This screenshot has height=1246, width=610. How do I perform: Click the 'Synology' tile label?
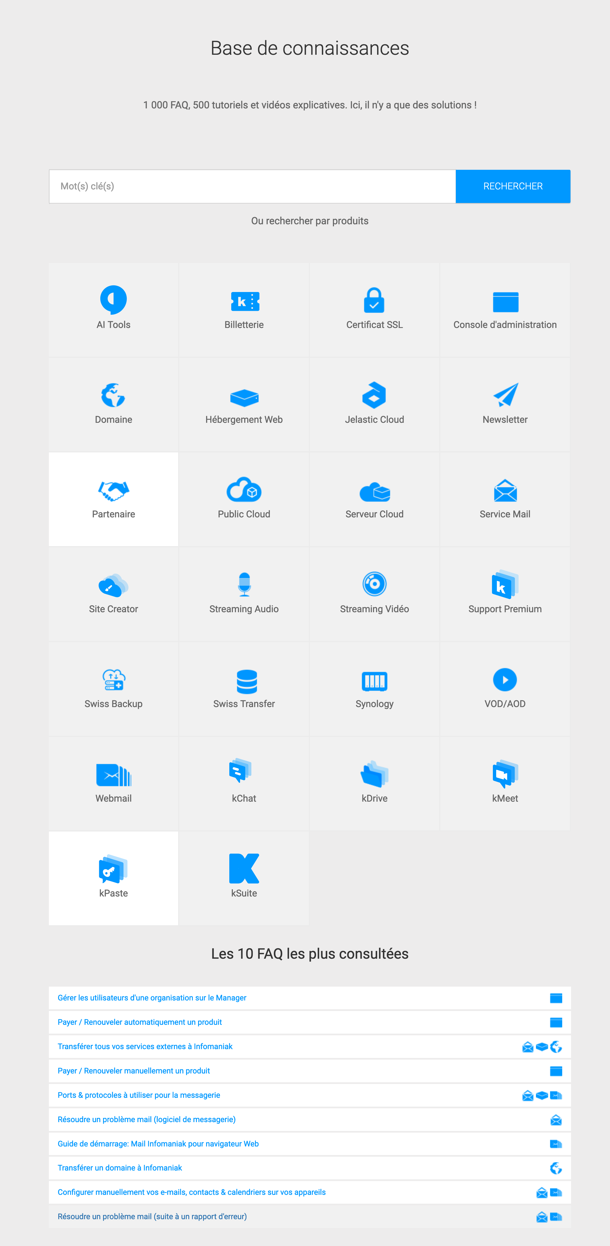tap(375, 704)
